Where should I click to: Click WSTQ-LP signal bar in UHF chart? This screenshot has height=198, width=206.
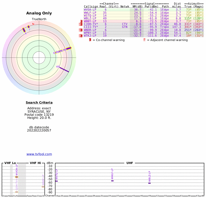coord(56,181)
